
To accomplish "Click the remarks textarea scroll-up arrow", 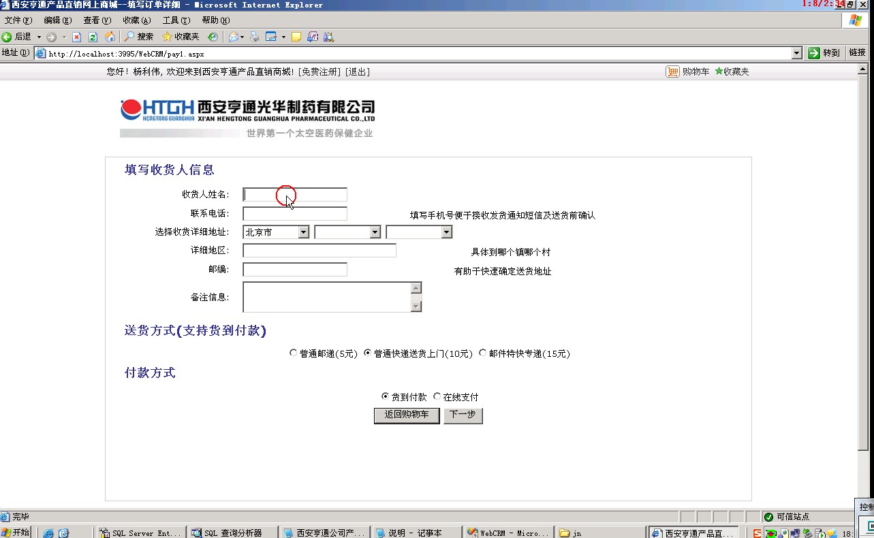I will [416, 288].
